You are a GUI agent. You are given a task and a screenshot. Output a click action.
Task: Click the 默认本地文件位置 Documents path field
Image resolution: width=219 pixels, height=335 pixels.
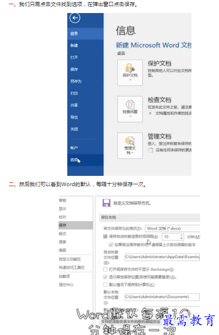pyautogui.click(x=162, y=297)
